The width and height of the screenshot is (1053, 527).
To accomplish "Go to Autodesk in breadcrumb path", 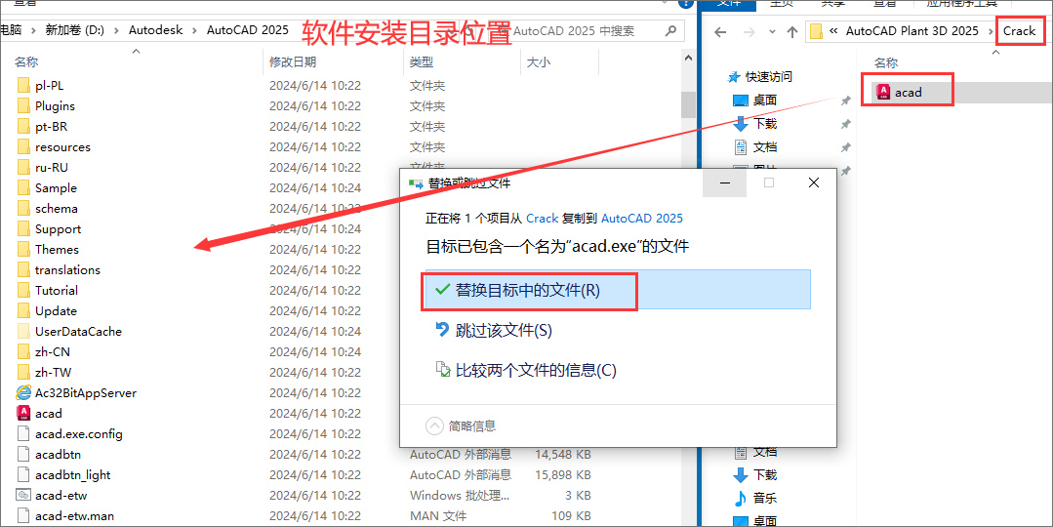I will (x=156, y=30).
